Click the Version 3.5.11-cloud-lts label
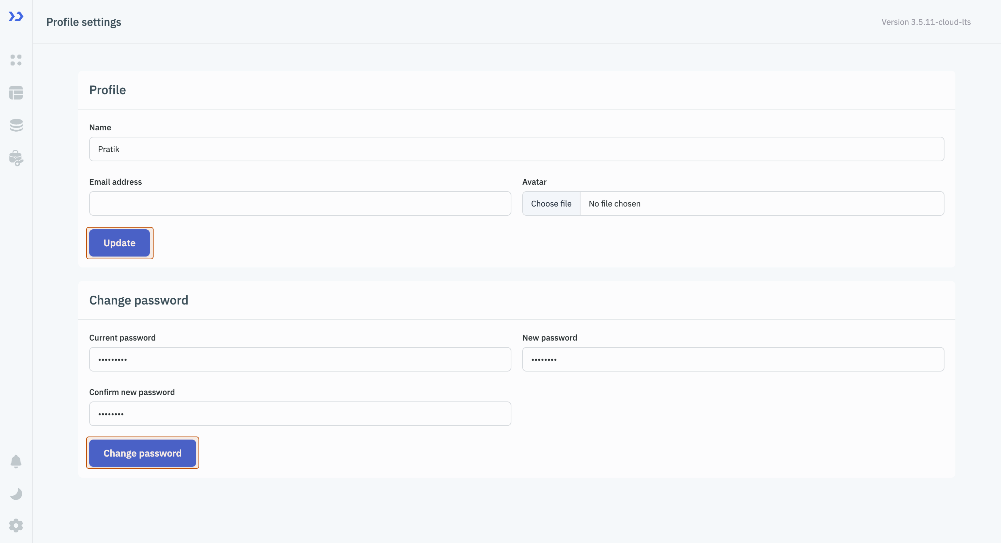The width and height of the screenshot is (1001, 543). (926, 22)
